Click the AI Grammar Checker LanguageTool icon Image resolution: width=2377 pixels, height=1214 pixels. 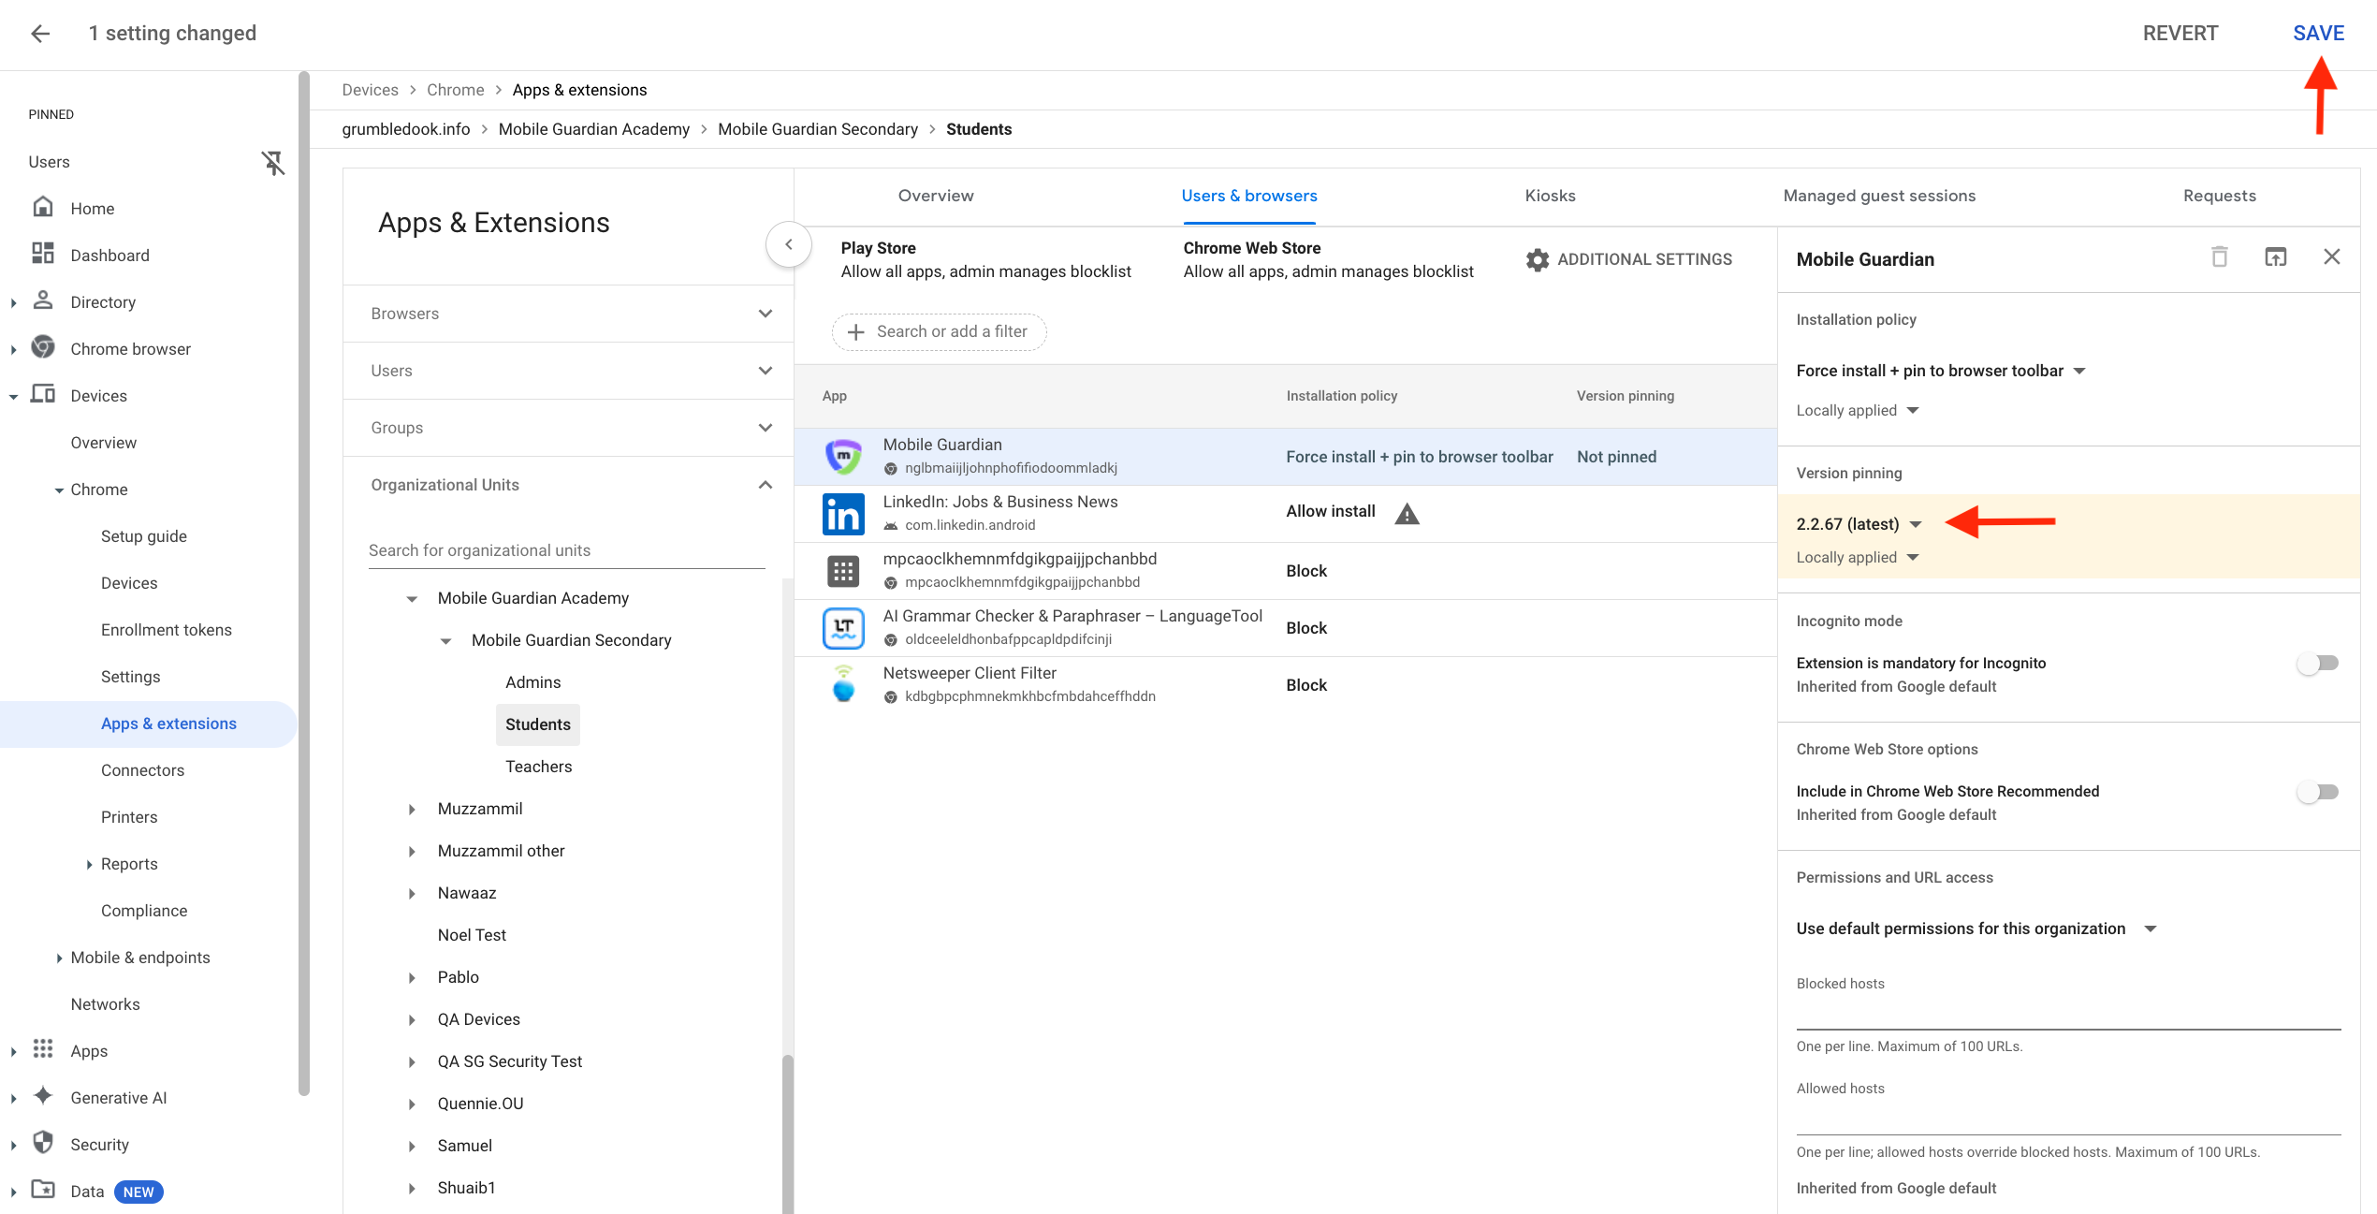tap(843, 627)
